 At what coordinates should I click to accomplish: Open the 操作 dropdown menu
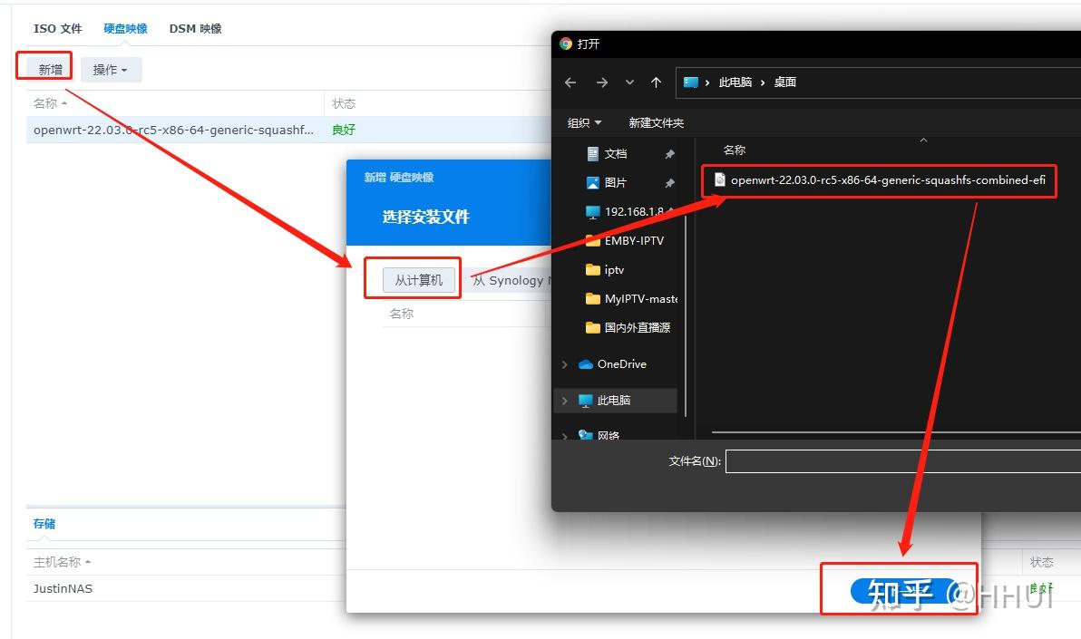click(111, 69)
